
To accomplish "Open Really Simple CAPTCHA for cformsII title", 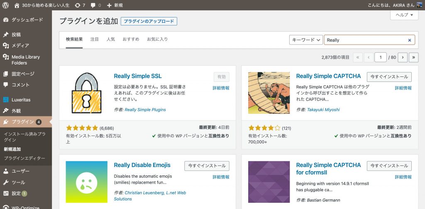I will pyautogui.click(x=329, y=169).
